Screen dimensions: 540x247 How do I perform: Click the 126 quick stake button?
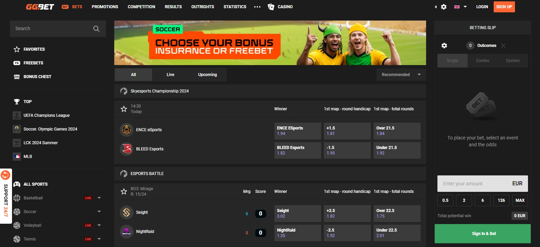coord(502,200)
